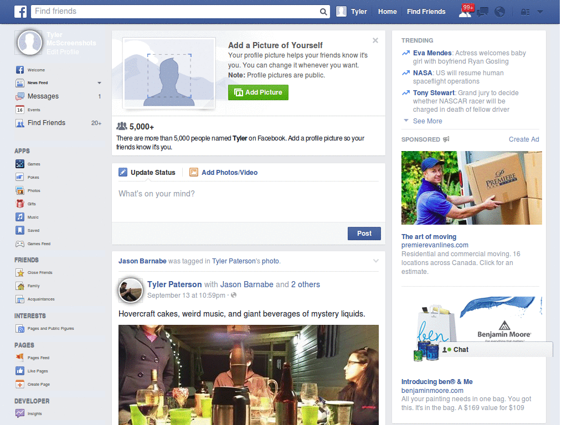Open Create Page plus icon
The image size is (567, 425).
tap(20, 384)
